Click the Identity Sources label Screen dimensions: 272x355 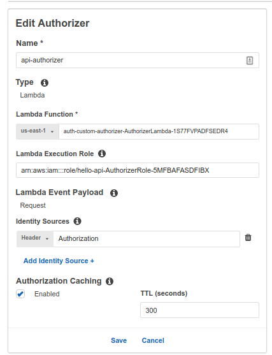[x=43, y=221]
